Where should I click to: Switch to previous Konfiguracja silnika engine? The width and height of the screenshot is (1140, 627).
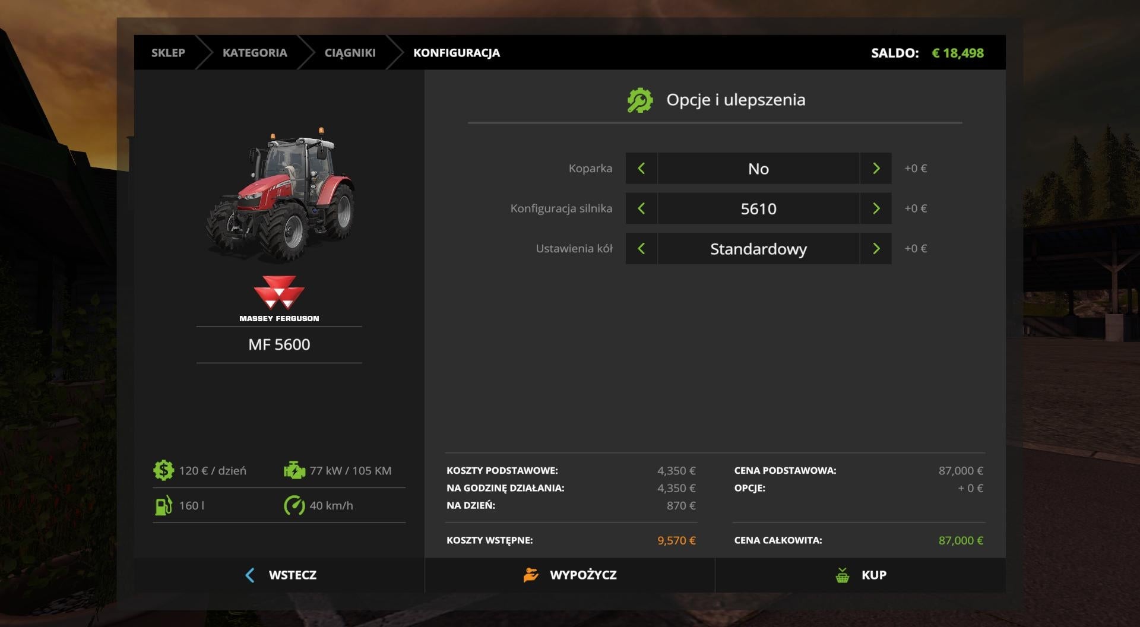click(x=641, y=208)
